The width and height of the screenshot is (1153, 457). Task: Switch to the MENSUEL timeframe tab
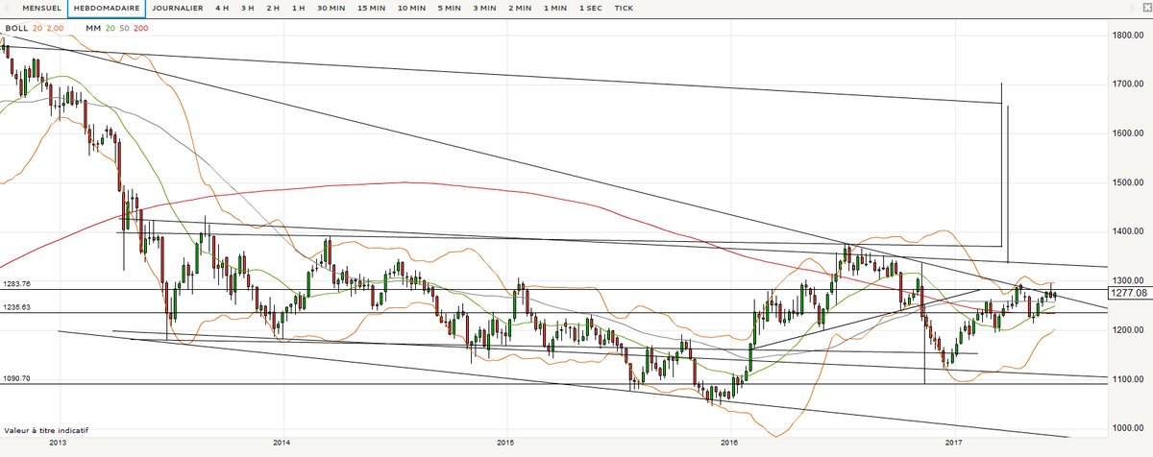pos(41,8)
